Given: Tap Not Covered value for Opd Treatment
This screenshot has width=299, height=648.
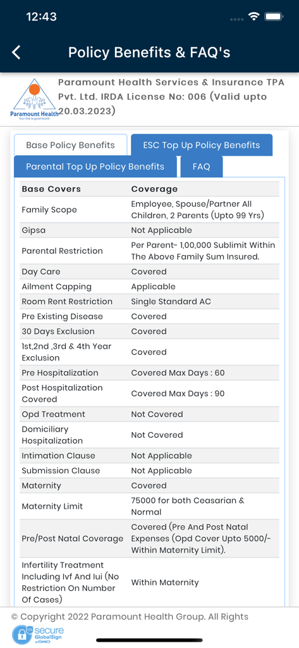Looking at the screenshot, I should (157, 414).
